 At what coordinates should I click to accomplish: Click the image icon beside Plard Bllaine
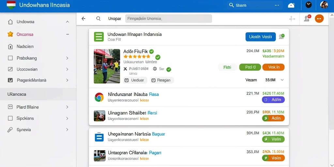[10, 107]
